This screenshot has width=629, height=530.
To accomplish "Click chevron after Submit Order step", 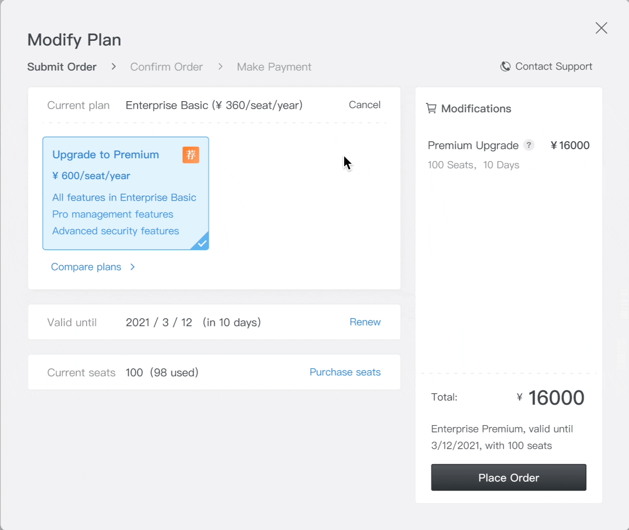I will 114,67.
